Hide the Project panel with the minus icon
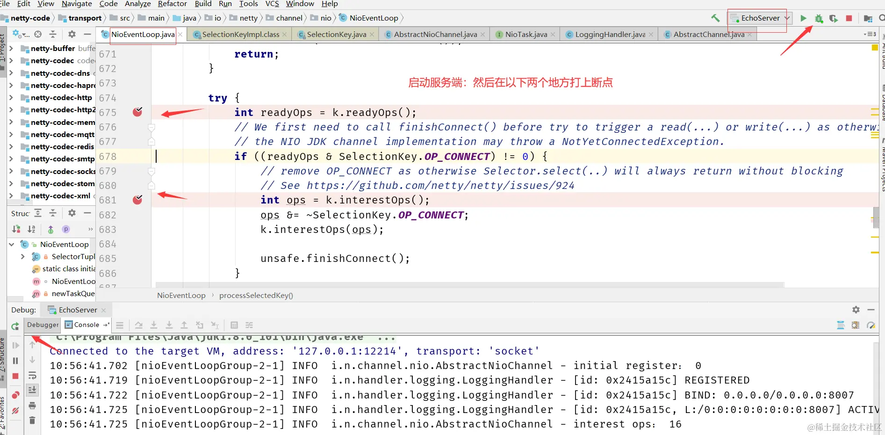 [x=87, y=34]
